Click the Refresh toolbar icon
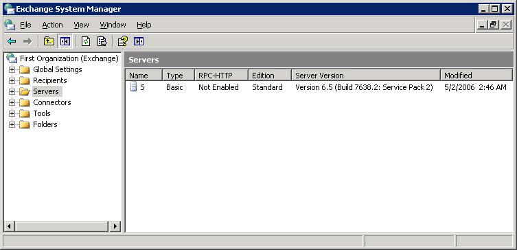This screenshot has width=517, height=250. [x=86, y=41]
